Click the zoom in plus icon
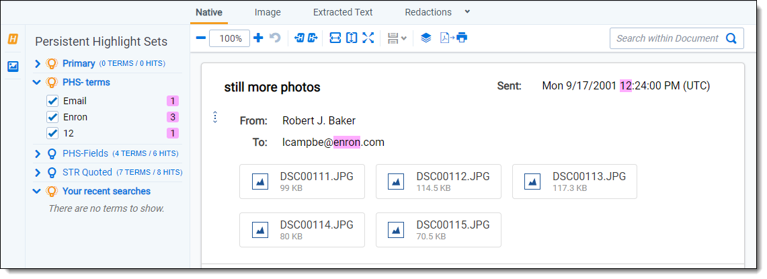The image size is (767, 279). pyautogui.click(x=258, y=38)
